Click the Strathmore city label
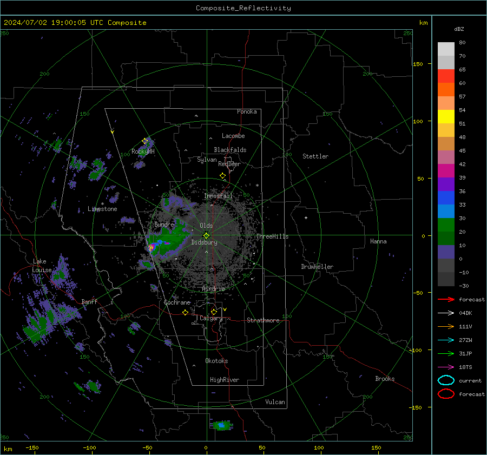Screen dimensions: 487x455 (x=263, y=320)
